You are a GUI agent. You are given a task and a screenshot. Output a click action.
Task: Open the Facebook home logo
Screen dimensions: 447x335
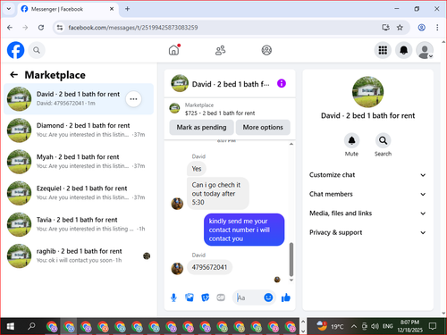[x=15, y=50]
